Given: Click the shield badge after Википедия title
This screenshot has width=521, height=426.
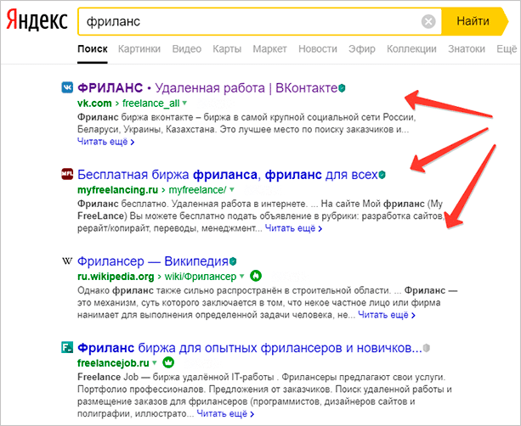Looking at the screenshot, I should coord(233,261).
